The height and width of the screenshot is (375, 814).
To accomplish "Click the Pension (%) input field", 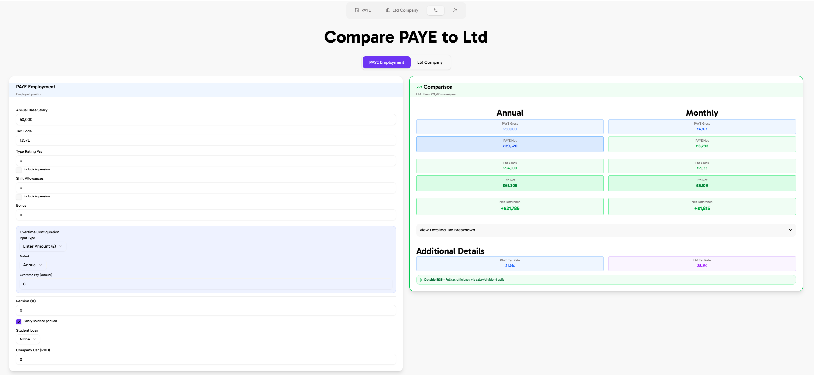I will point(205,311).
